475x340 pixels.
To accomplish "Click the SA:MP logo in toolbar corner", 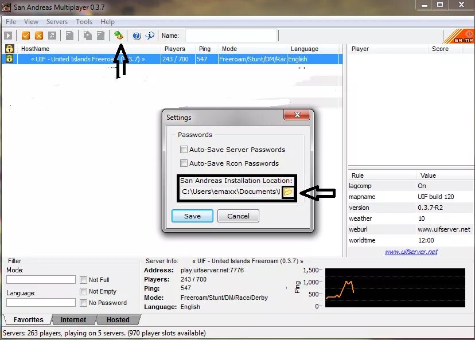I will tap(460, 36).
